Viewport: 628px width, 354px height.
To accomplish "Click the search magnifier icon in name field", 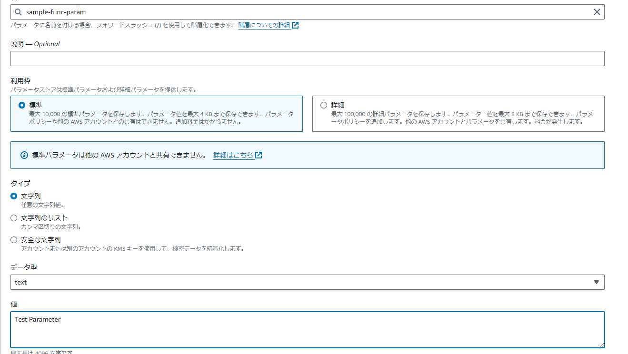I will (x=18, y=12).
